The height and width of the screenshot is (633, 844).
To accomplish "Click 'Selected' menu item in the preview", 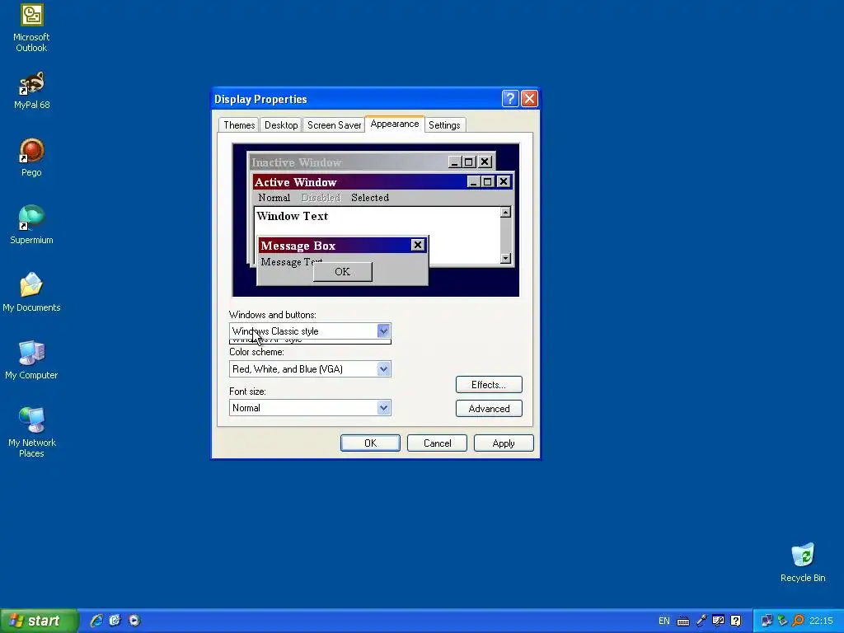I will click(x=370, y=198).
